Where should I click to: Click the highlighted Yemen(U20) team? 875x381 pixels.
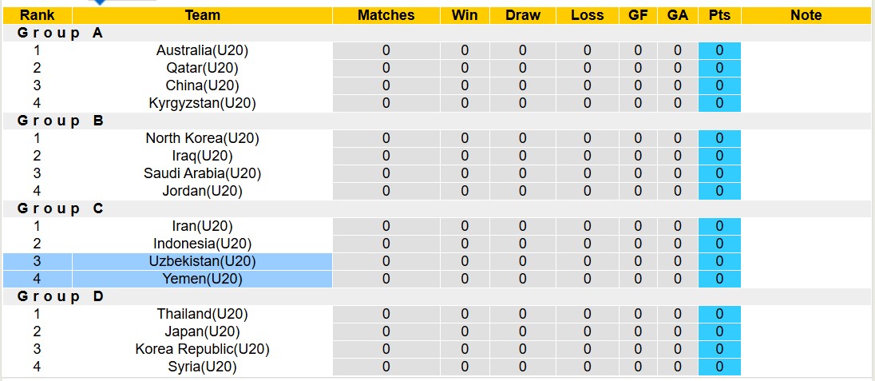[202, 279]
